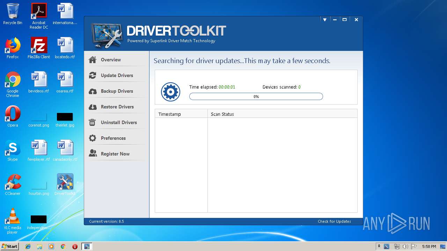This screenshot has width=447, height=251.
Task: Click the Overview house icon
Action: [x=93, y=60]
